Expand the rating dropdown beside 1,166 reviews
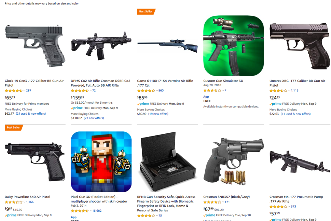The width and height of the screenshot is (331, 221). 25,202
